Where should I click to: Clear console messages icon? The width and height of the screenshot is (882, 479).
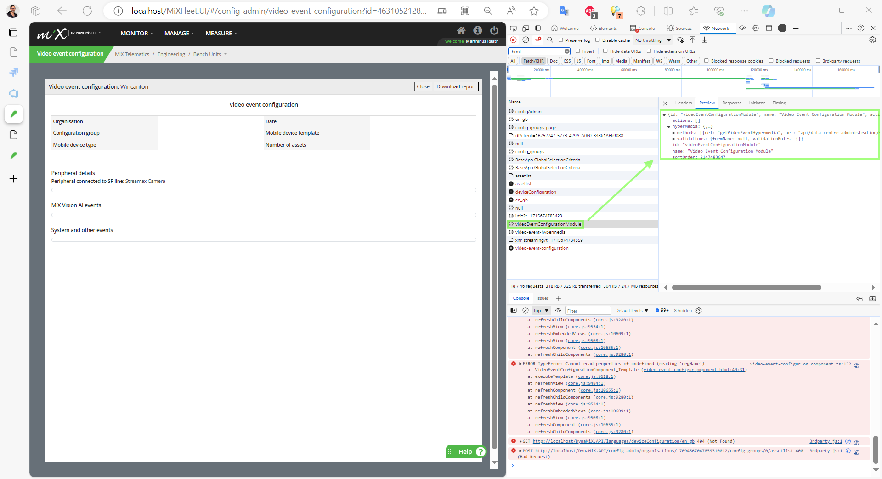coord(526,310)
